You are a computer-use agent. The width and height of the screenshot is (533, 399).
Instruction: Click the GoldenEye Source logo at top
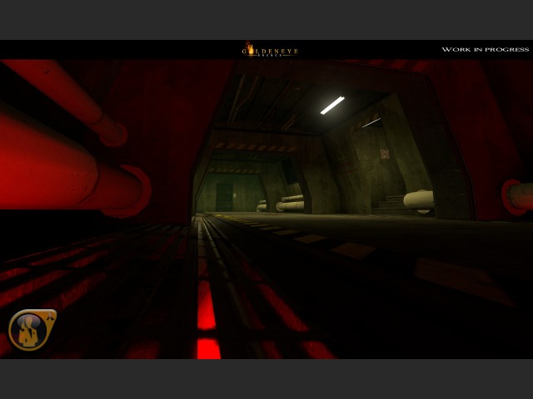coord(270,50)
